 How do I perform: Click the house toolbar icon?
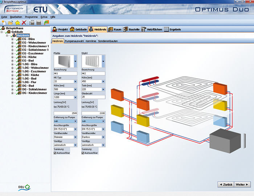click(x=17, y=22)
